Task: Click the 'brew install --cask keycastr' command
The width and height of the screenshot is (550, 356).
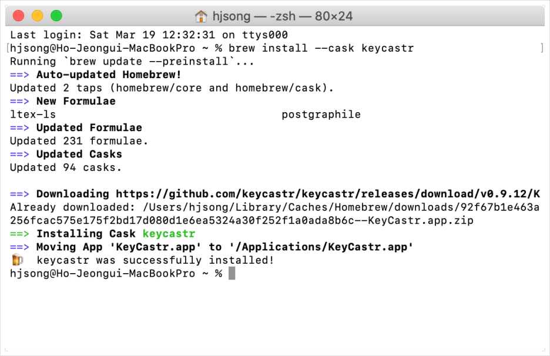Action: click(x=321, y=48)
